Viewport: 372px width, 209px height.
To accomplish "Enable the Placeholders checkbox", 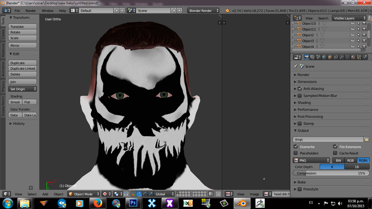I will (296, 153).
